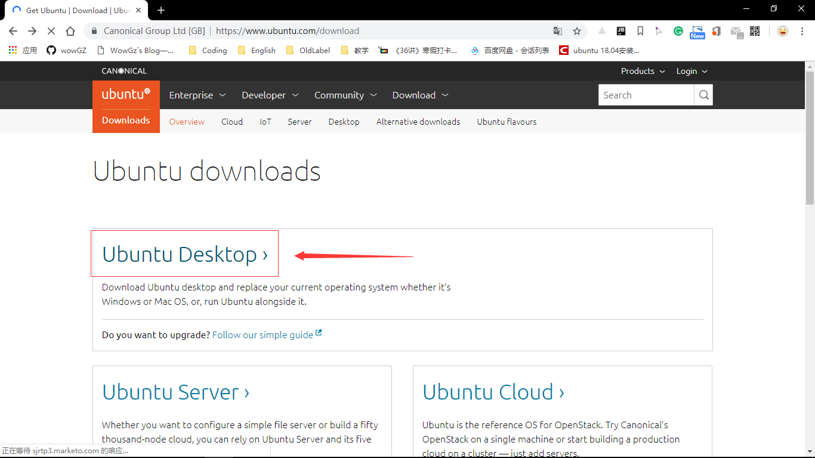Select the Cloud subnav tab

232,122
